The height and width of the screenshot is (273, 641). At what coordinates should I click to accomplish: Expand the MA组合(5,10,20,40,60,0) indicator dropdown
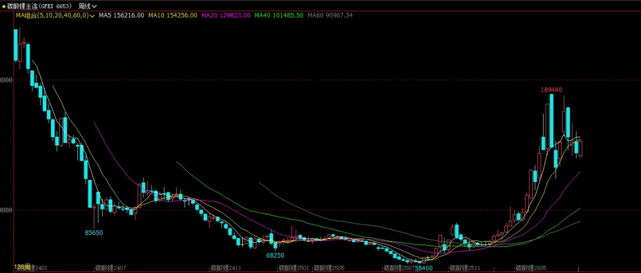56,15
